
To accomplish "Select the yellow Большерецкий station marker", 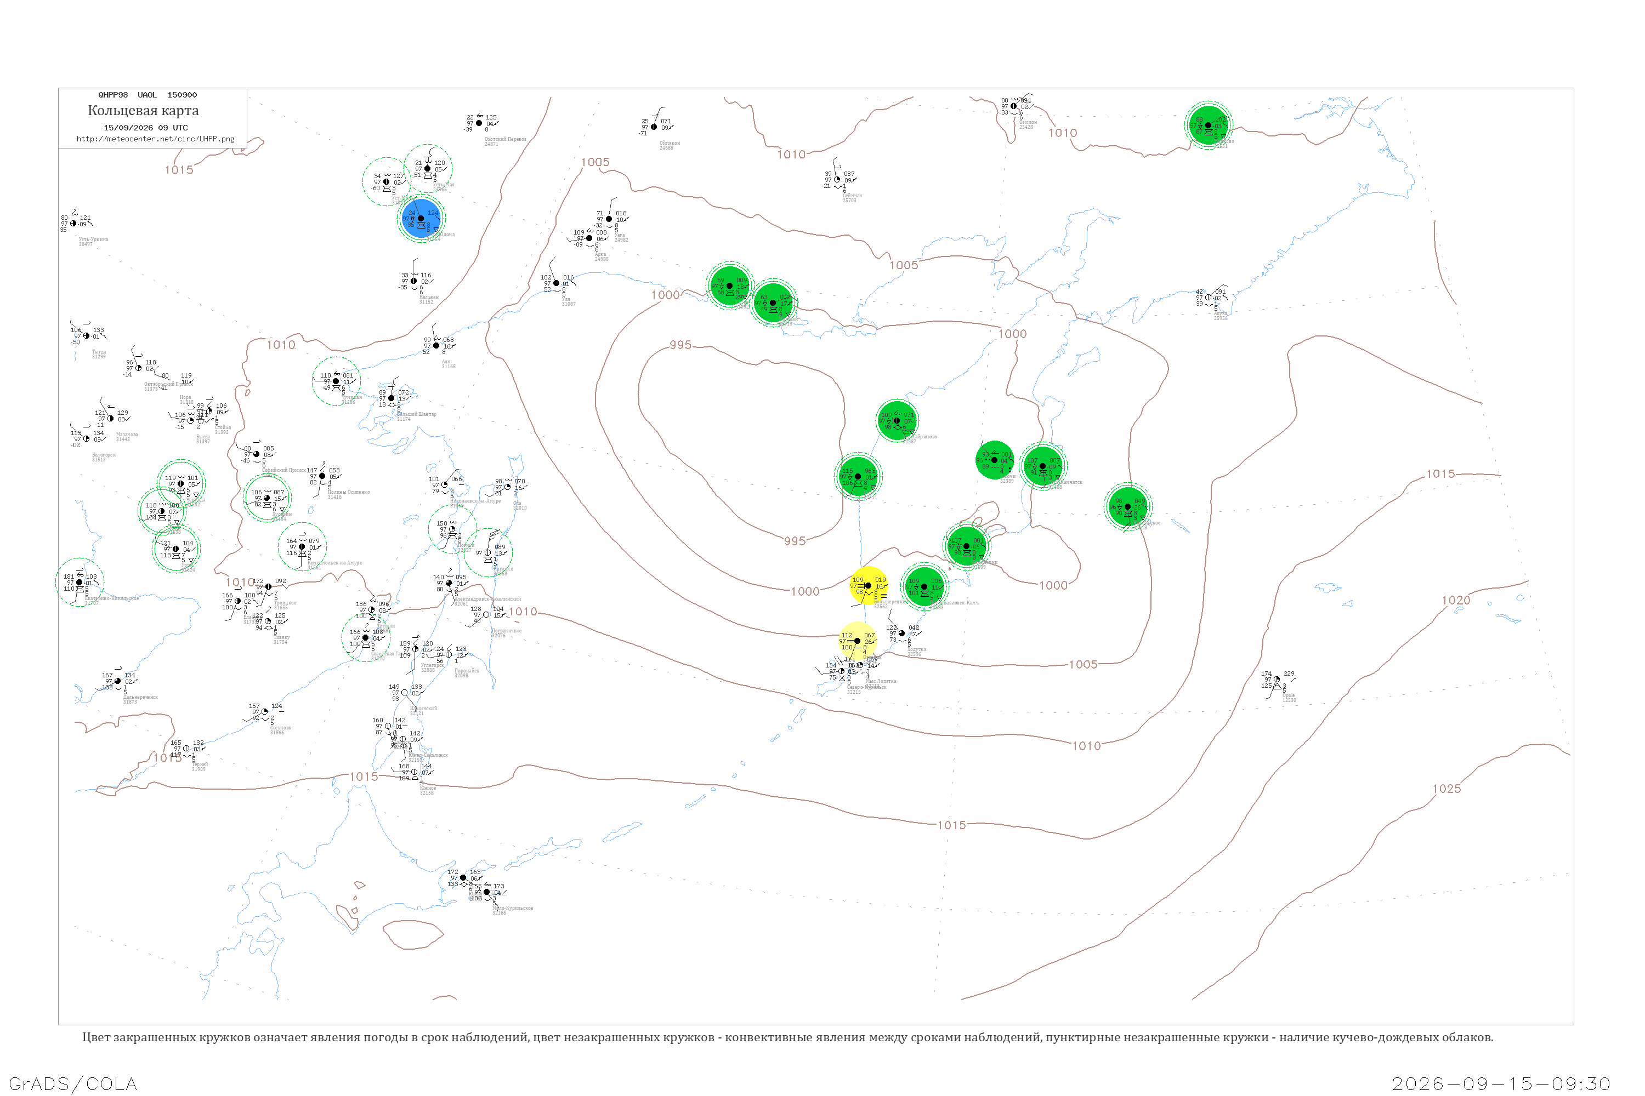I will tap(868, 586).
